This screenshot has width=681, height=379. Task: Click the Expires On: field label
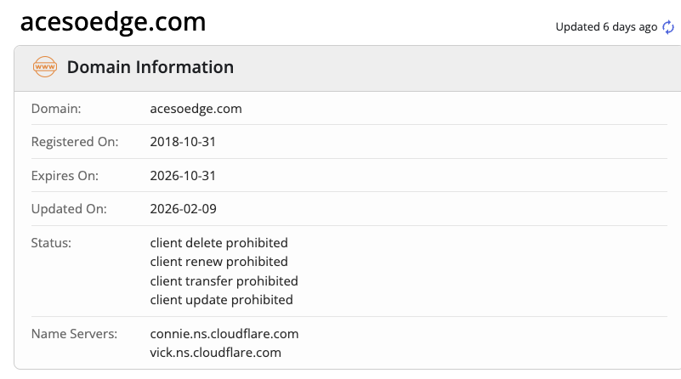coord(65,176)
